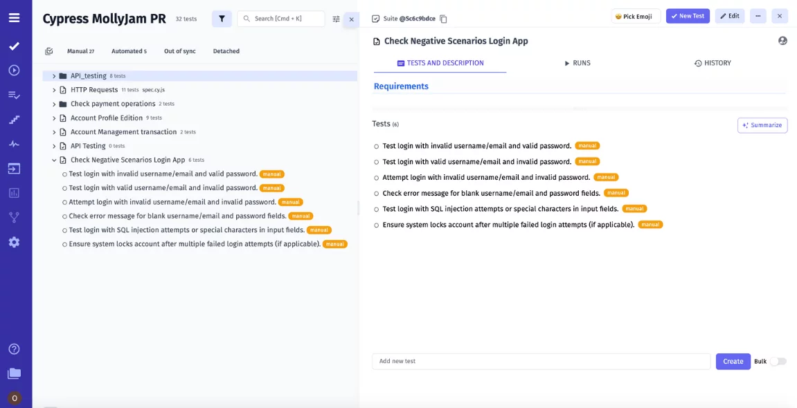Screen dimensions: 797x408
Task: Copy the suite ID with copy icon
Action: (444, 19)
